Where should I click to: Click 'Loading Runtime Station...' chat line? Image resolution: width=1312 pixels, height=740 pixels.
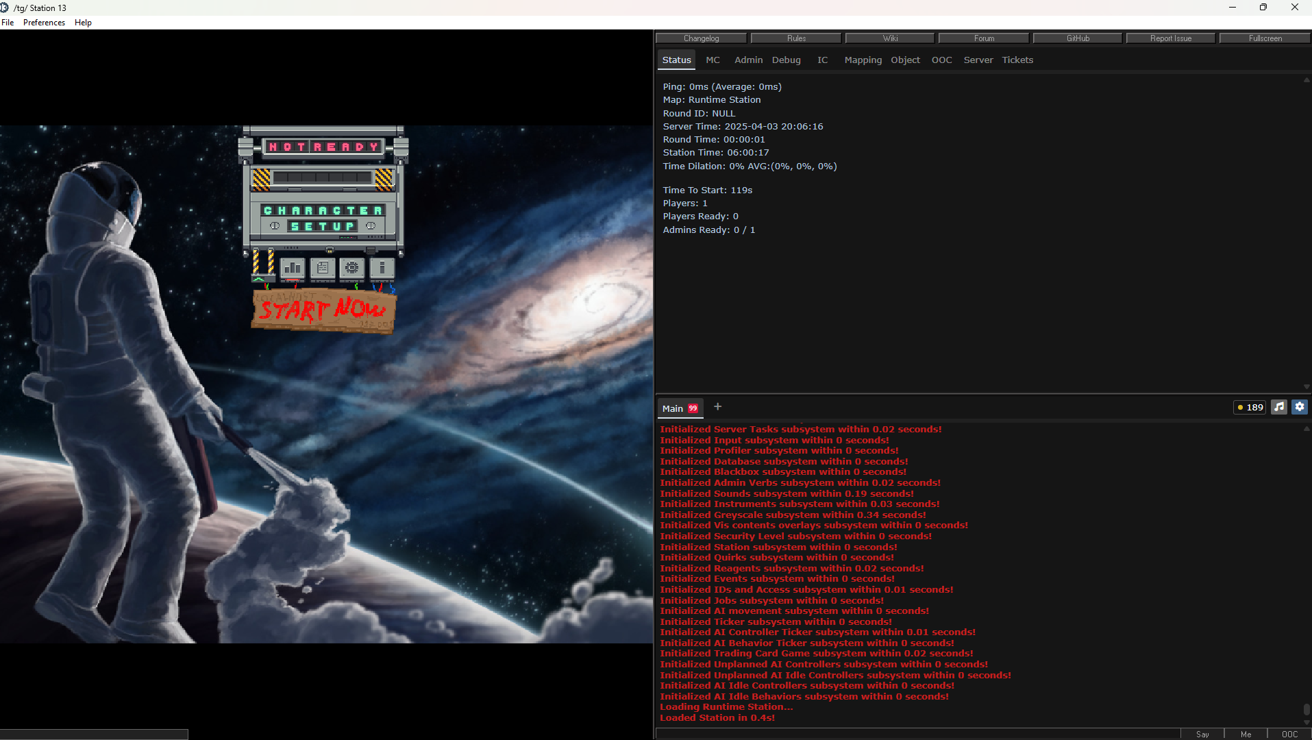pos(726,707)
